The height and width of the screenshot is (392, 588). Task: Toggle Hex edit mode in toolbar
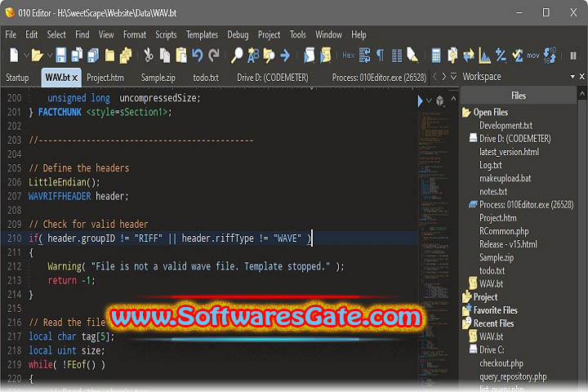(x=349, y=56)
